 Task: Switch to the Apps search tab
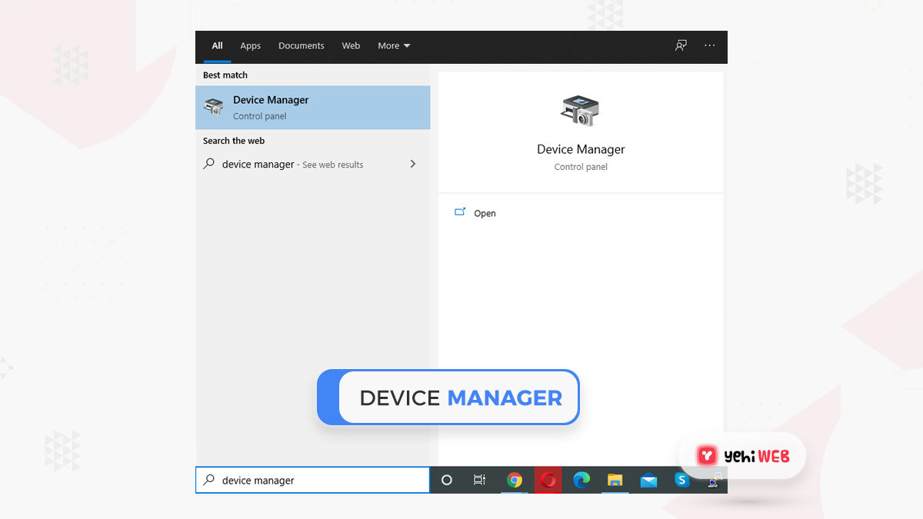[x=250, y=46]
